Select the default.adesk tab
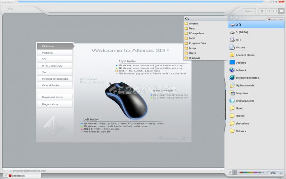This screenshot has height=179, width=286. click(24, 176)
